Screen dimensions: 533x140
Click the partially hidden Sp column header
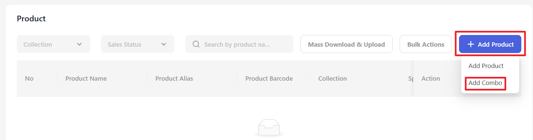coord(411,79)
